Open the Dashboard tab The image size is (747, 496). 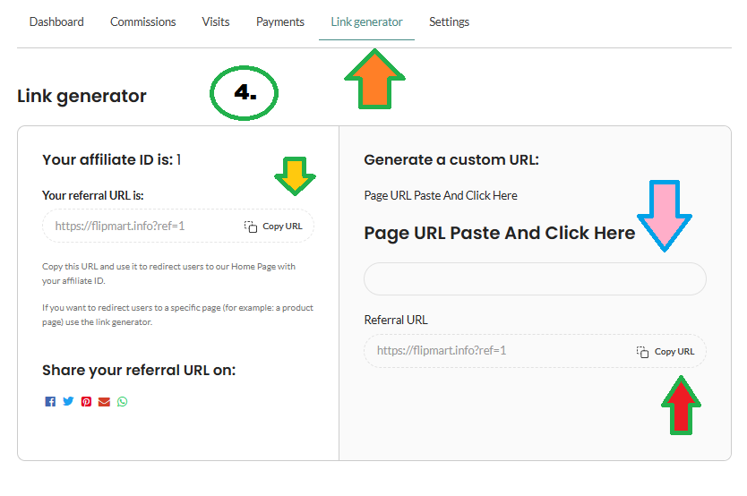(x=56, y=21)
